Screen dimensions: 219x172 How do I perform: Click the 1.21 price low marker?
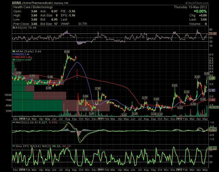pyautogui.click(x=124, y=115)
